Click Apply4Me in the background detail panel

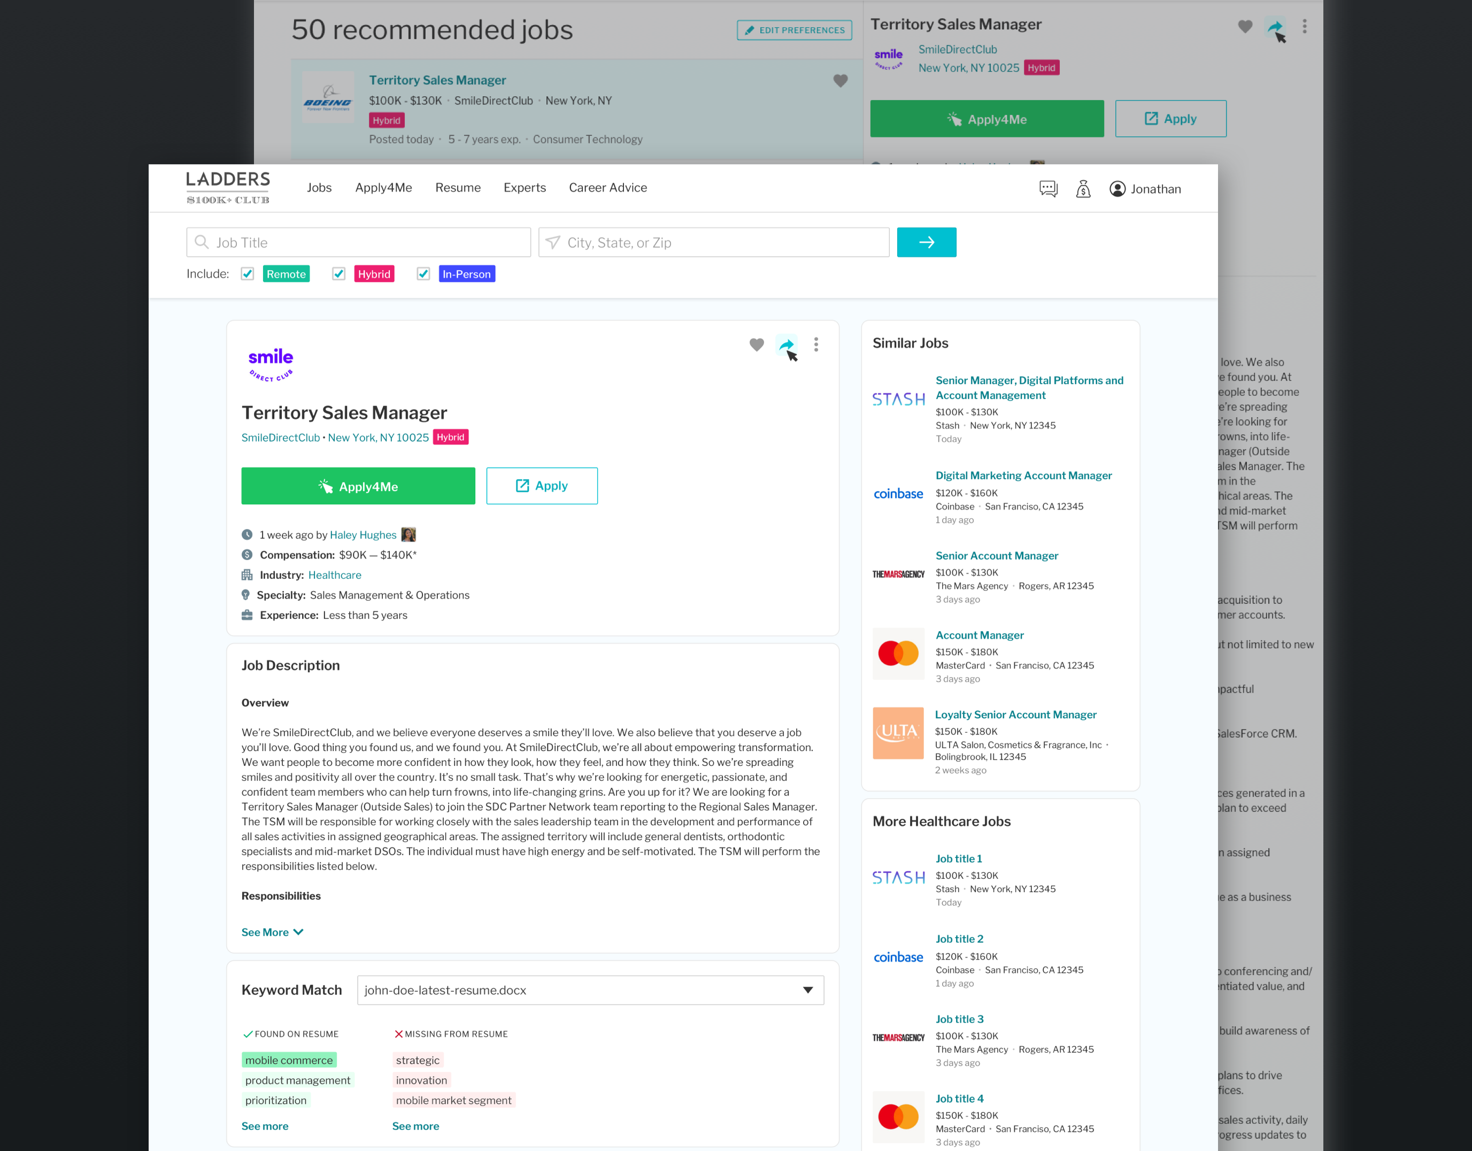(x=987, y=119)
